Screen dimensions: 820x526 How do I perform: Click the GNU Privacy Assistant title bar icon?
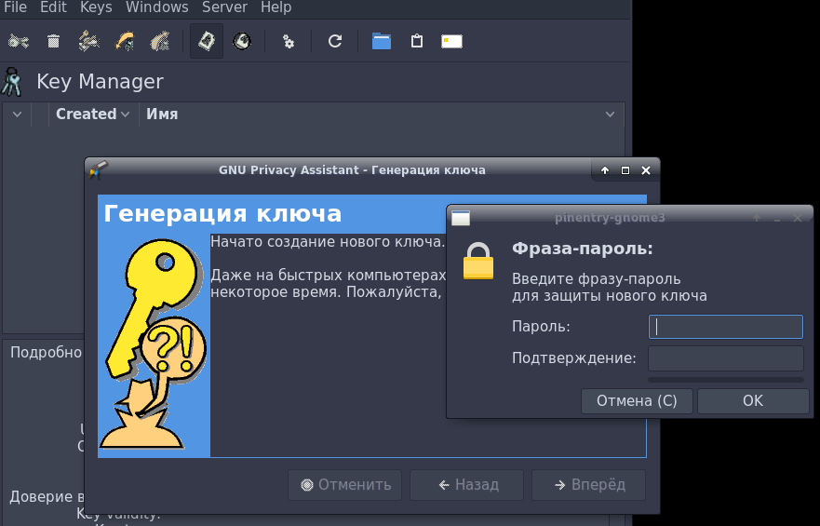pyautogui.click(x=98, y=169)
